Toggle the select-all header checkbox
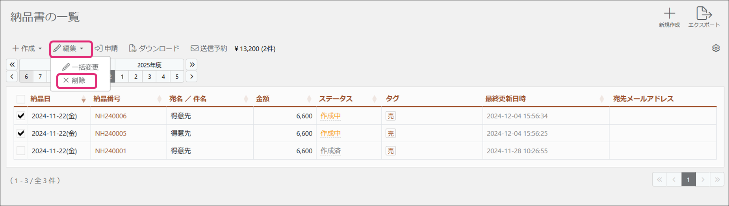The height and width of the screenshot is (206, 729). point(21,99)
